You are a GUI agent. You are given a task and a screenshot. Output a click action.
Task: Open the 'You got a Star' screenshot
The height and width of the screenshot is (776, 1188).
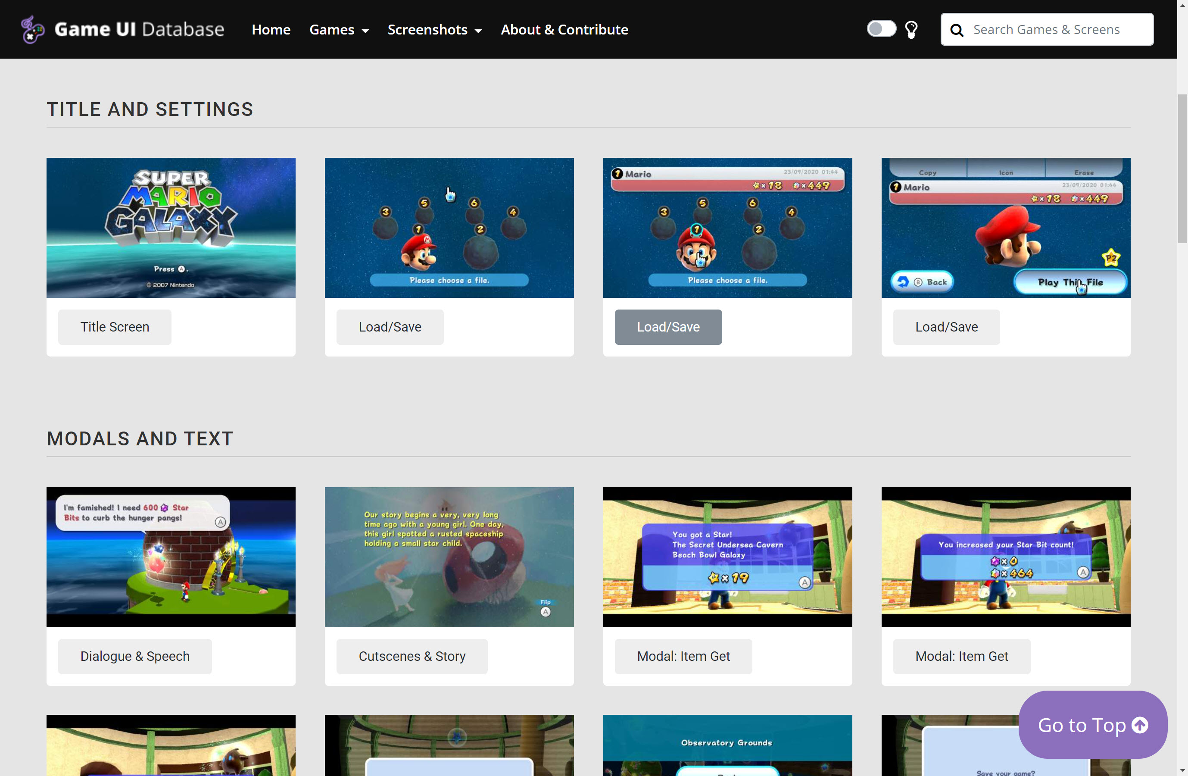(x=727, y=557)
